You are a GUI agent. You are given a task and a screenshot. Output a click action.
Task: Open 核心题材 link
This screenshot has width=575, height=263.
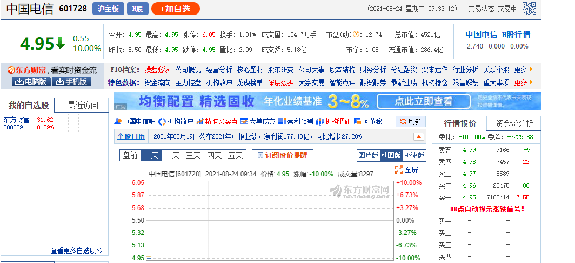tap(250, 70)
